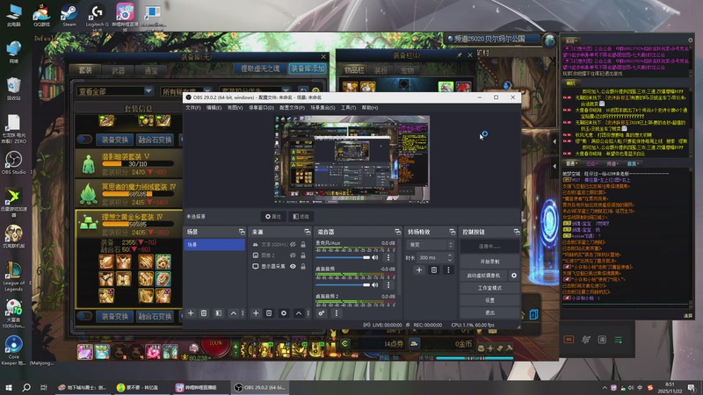Toggle visibility of 文本 (GDI+) source
This screenshot has height=395, width=703.
293,245
